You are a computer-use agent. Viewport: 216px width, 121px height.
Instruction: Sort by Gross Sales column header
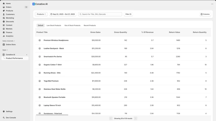[x=95, y=32]
